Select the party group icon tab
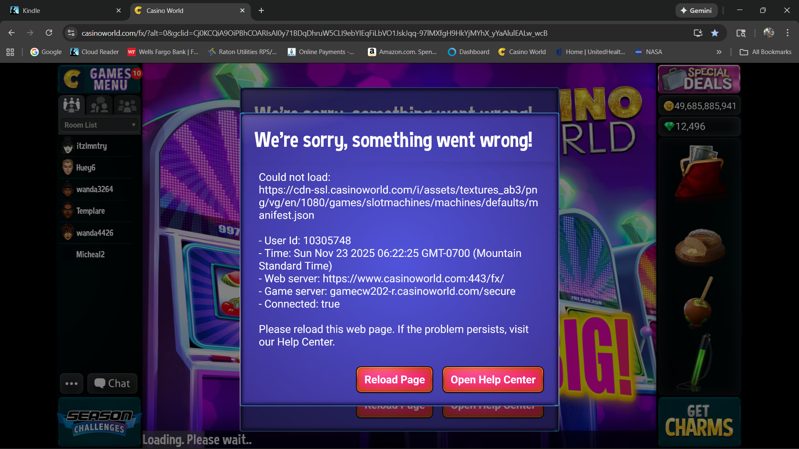 pos(72,105)
